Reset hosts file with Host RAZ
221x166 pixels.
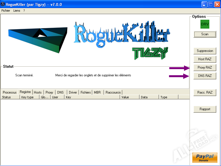click(x=205, y=59)
